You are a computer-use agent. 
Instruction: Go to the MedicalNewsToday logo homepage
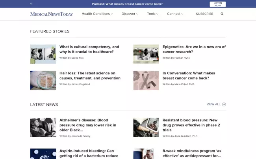pyautogui.click(x=52, y=14)
